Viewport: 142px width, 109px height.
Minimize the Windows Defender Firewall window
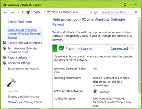coord(115,5)
